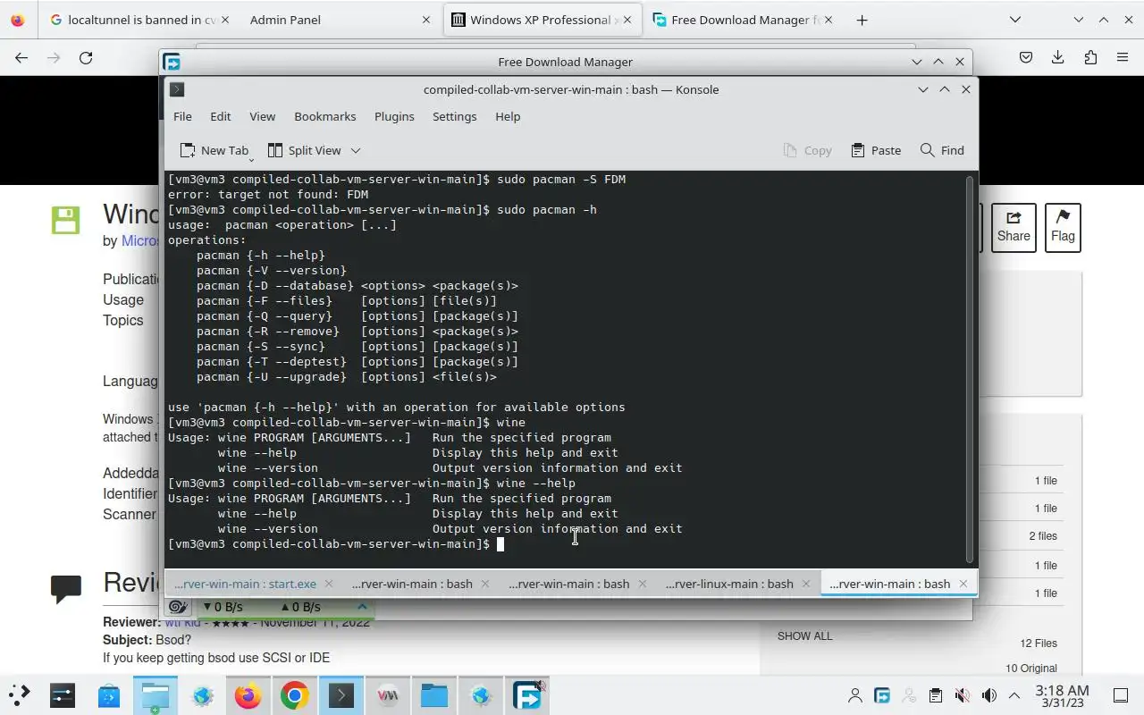The image size is (1144, 715).
Task: Click the clipboard icon in the system tray
Action: point(936,695)
